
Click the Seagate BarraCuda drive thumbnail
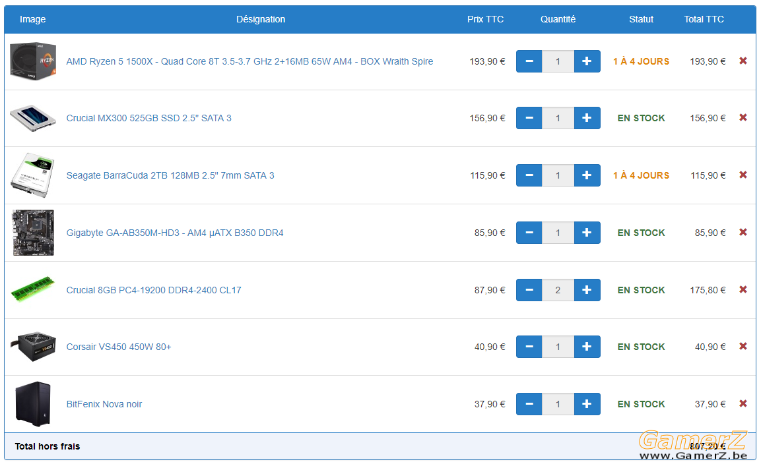(33, 175)
